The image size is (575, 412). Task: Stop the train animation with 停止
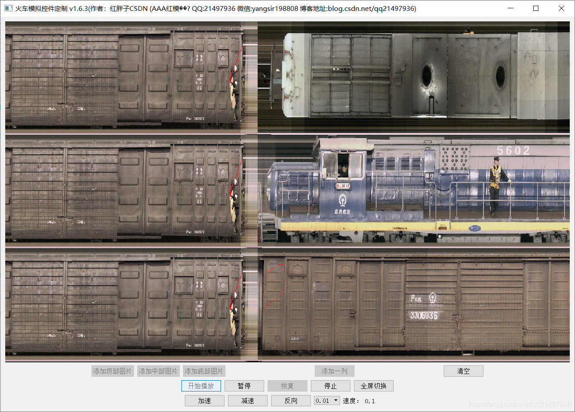330,386
